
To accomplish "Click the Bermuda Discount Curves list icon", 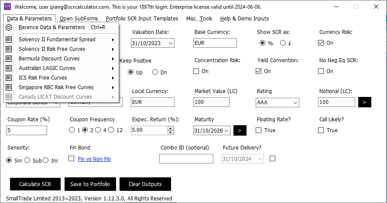I will (x=9, y=59).
